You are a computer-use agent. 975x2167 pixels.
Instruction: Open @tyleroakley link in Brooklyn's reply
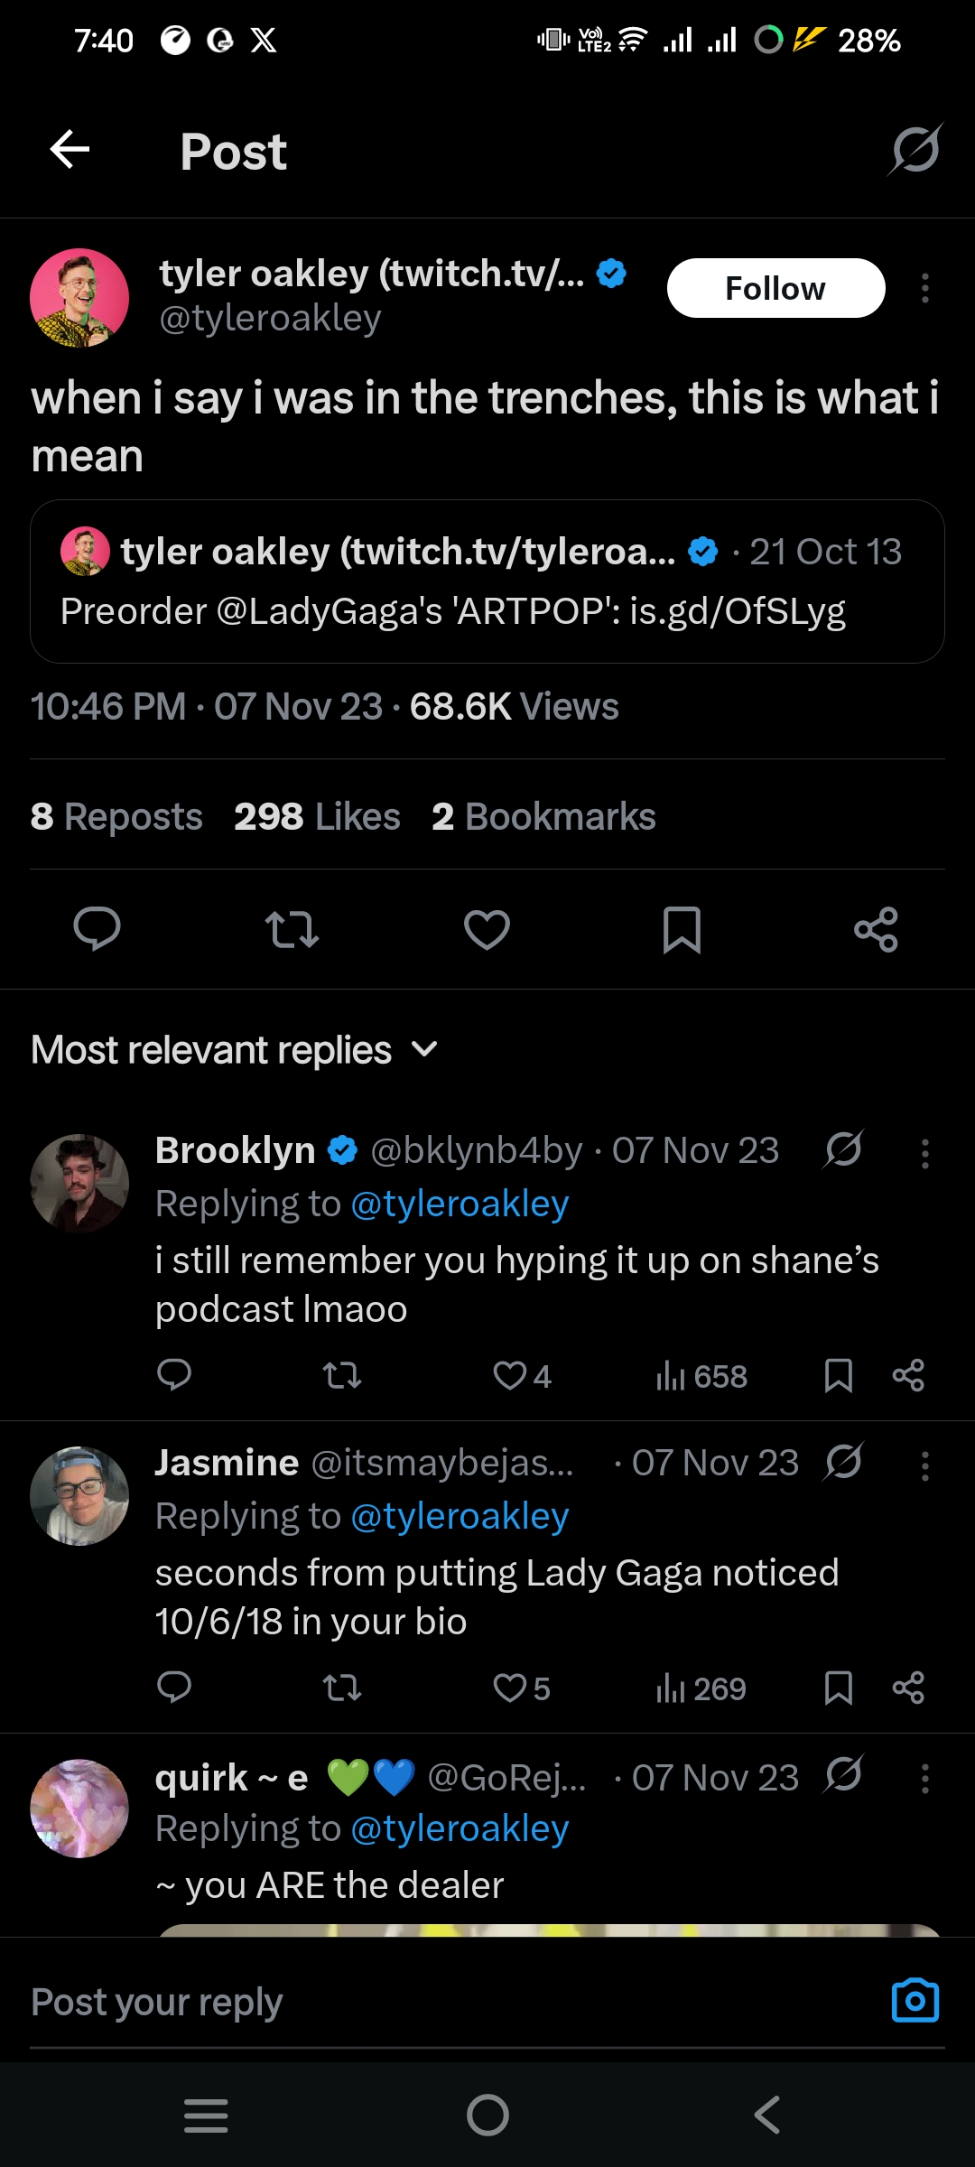460,1204
